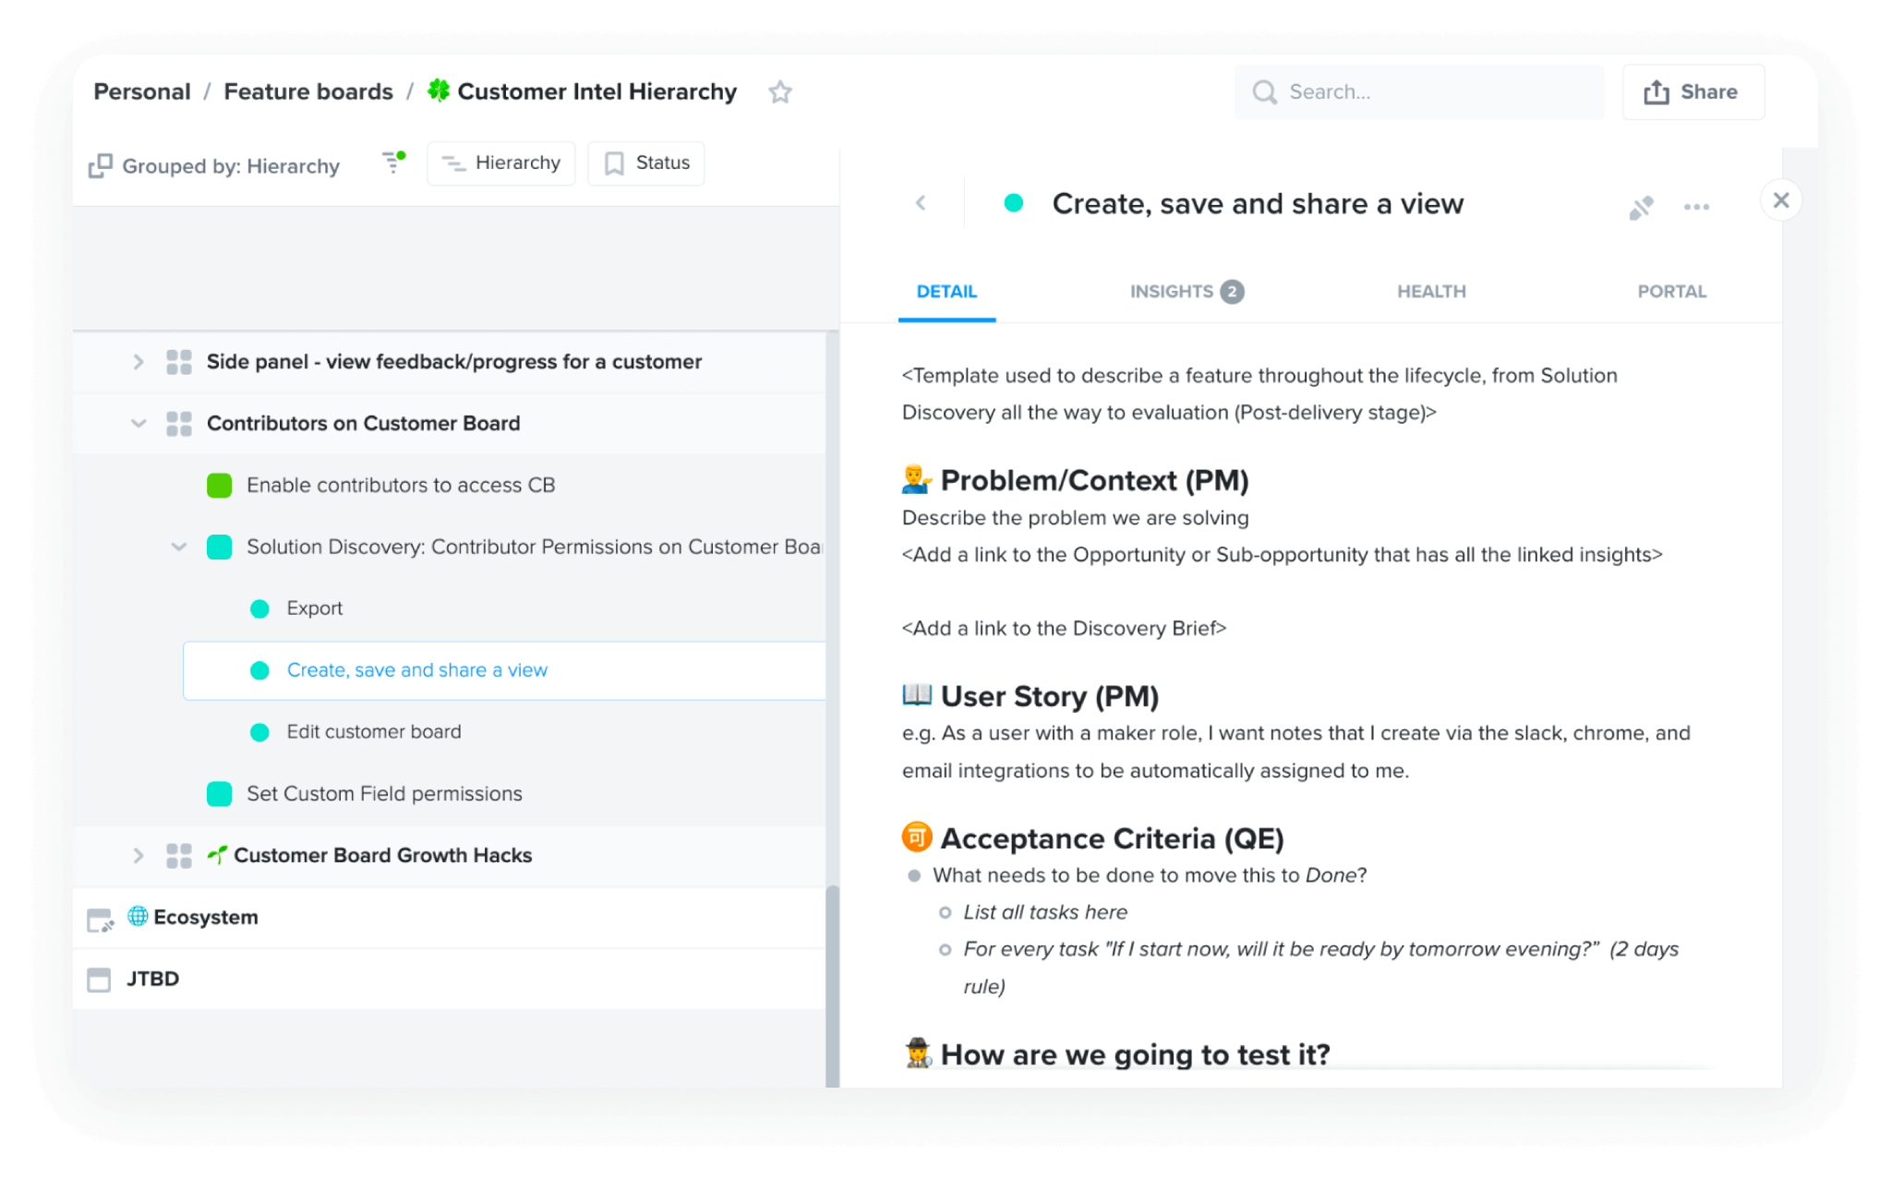Collapse Contributors on Customer Board

tap(139, 423)
